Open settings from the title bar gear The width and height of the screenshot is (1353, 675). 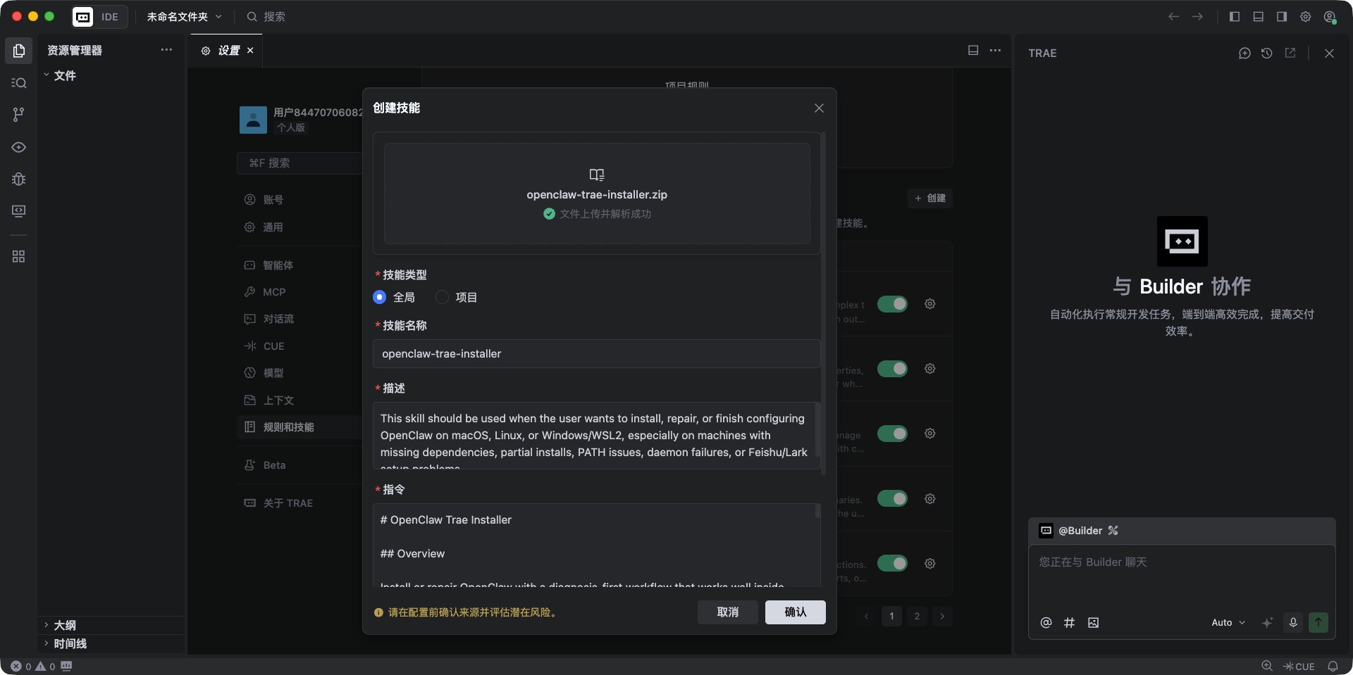[1306, 17]
